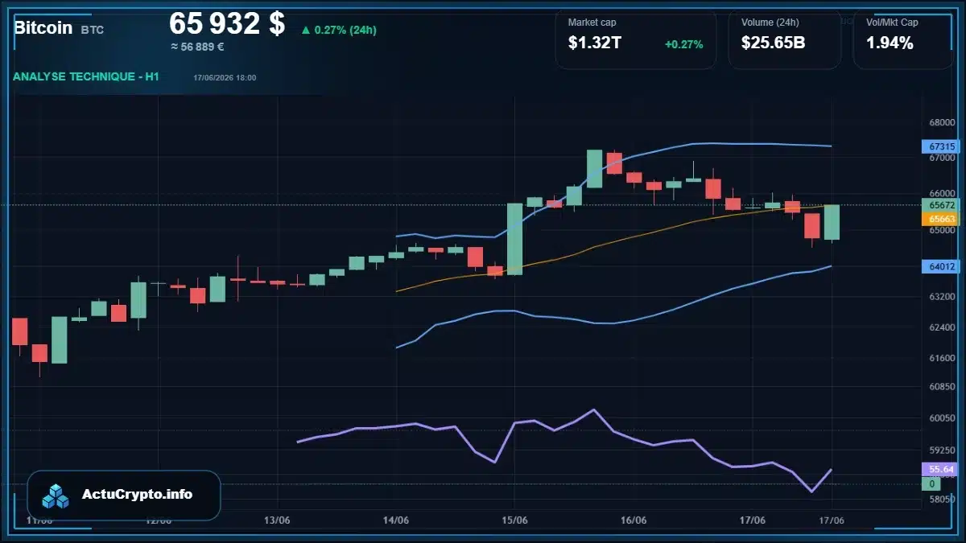Click the 58050 price axis label
The image size is (966, 543).
pos(941,500)
